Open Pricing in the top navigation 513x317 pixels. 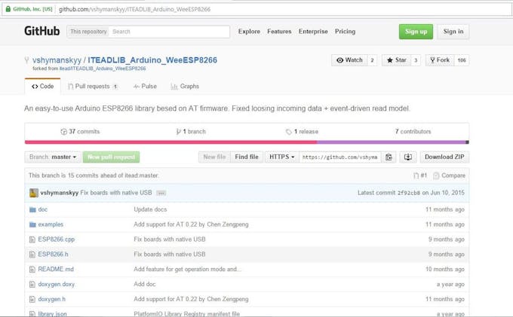coord(345,32)
